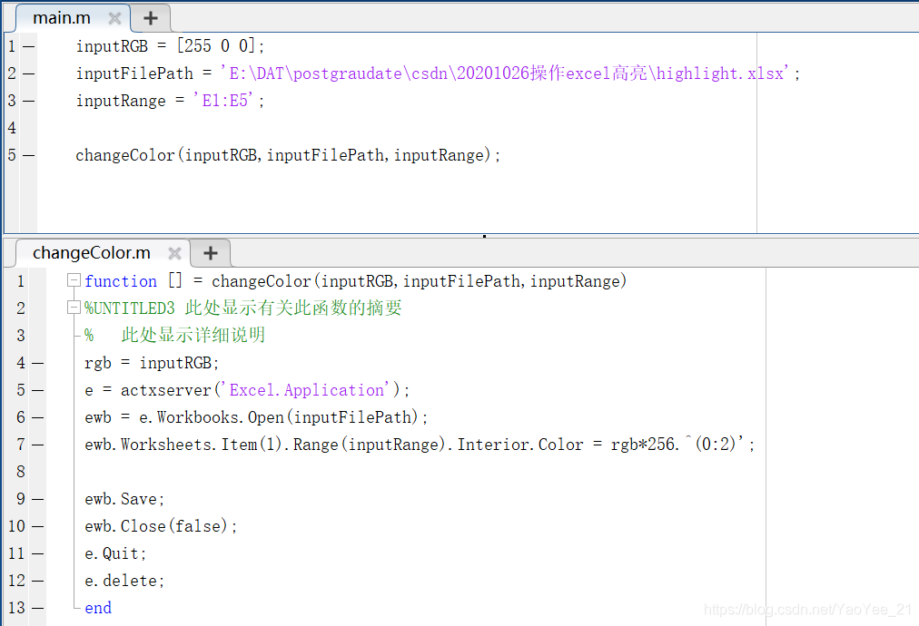
Task: Click the changeColor call in main.m
Action: tap(288, 155)
